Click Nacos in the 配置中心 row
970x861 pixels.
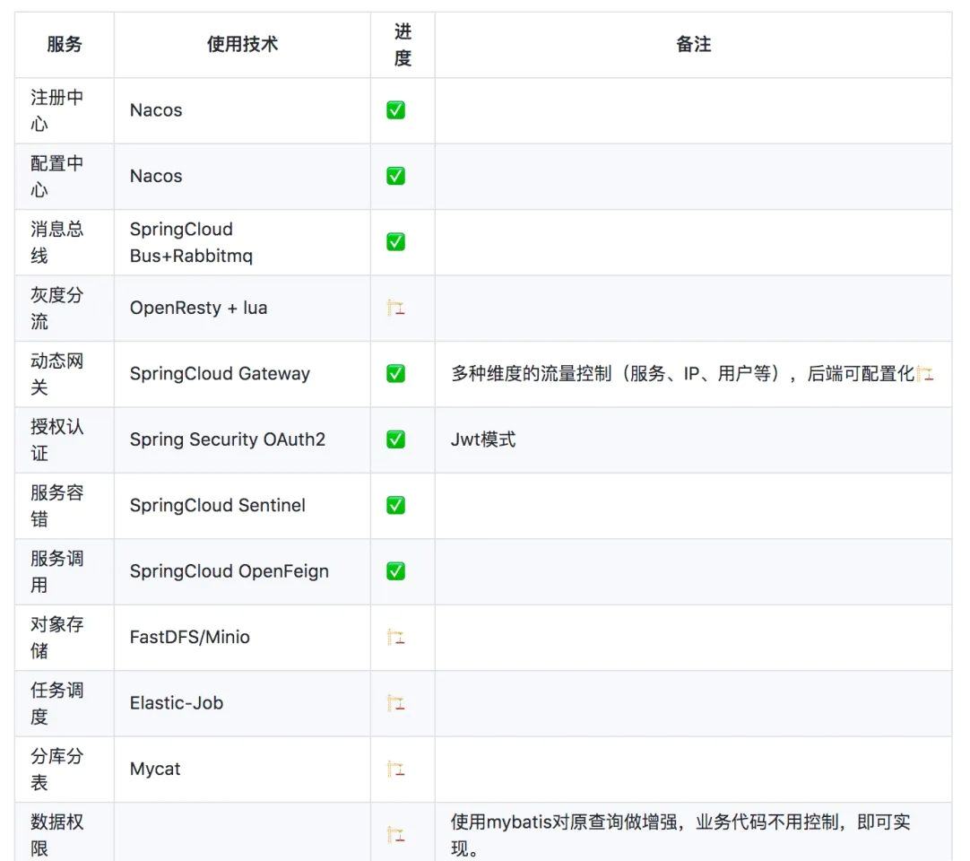(x=156, y=176)
